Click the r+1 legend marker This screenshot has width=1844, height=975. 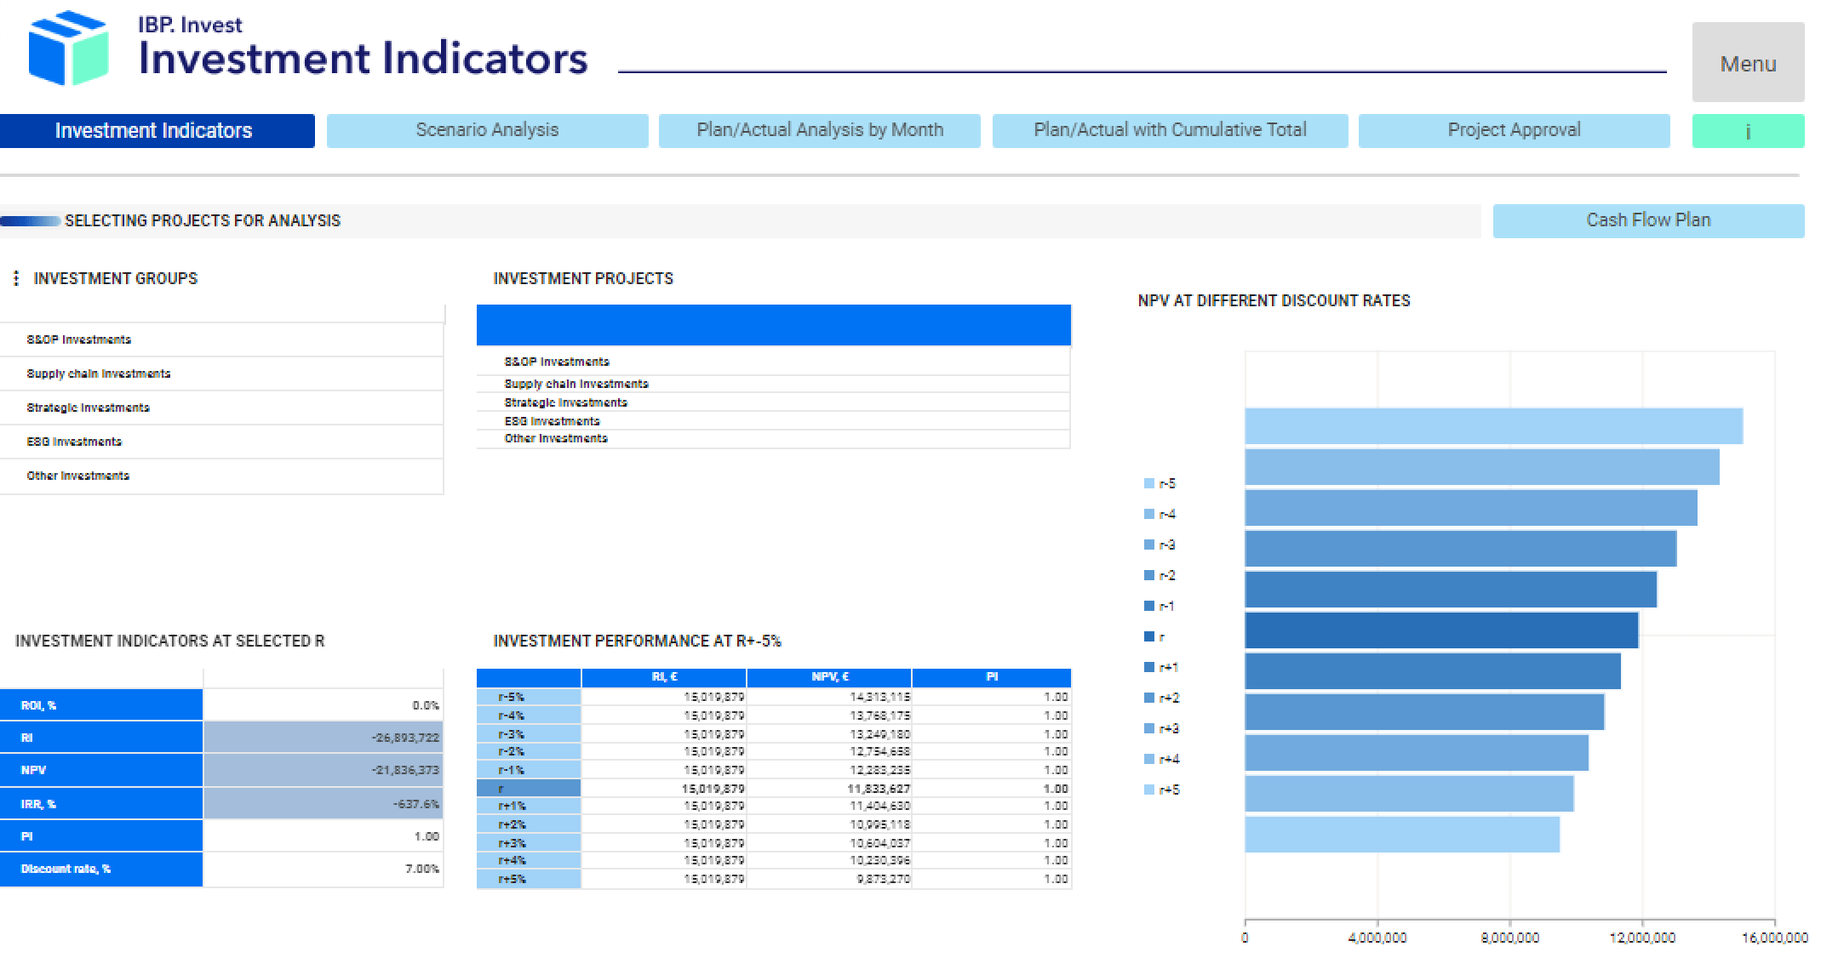[x=1149, y=668]
